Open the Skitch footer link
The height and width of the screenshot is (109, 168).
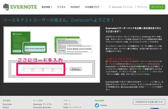[6, 107]
